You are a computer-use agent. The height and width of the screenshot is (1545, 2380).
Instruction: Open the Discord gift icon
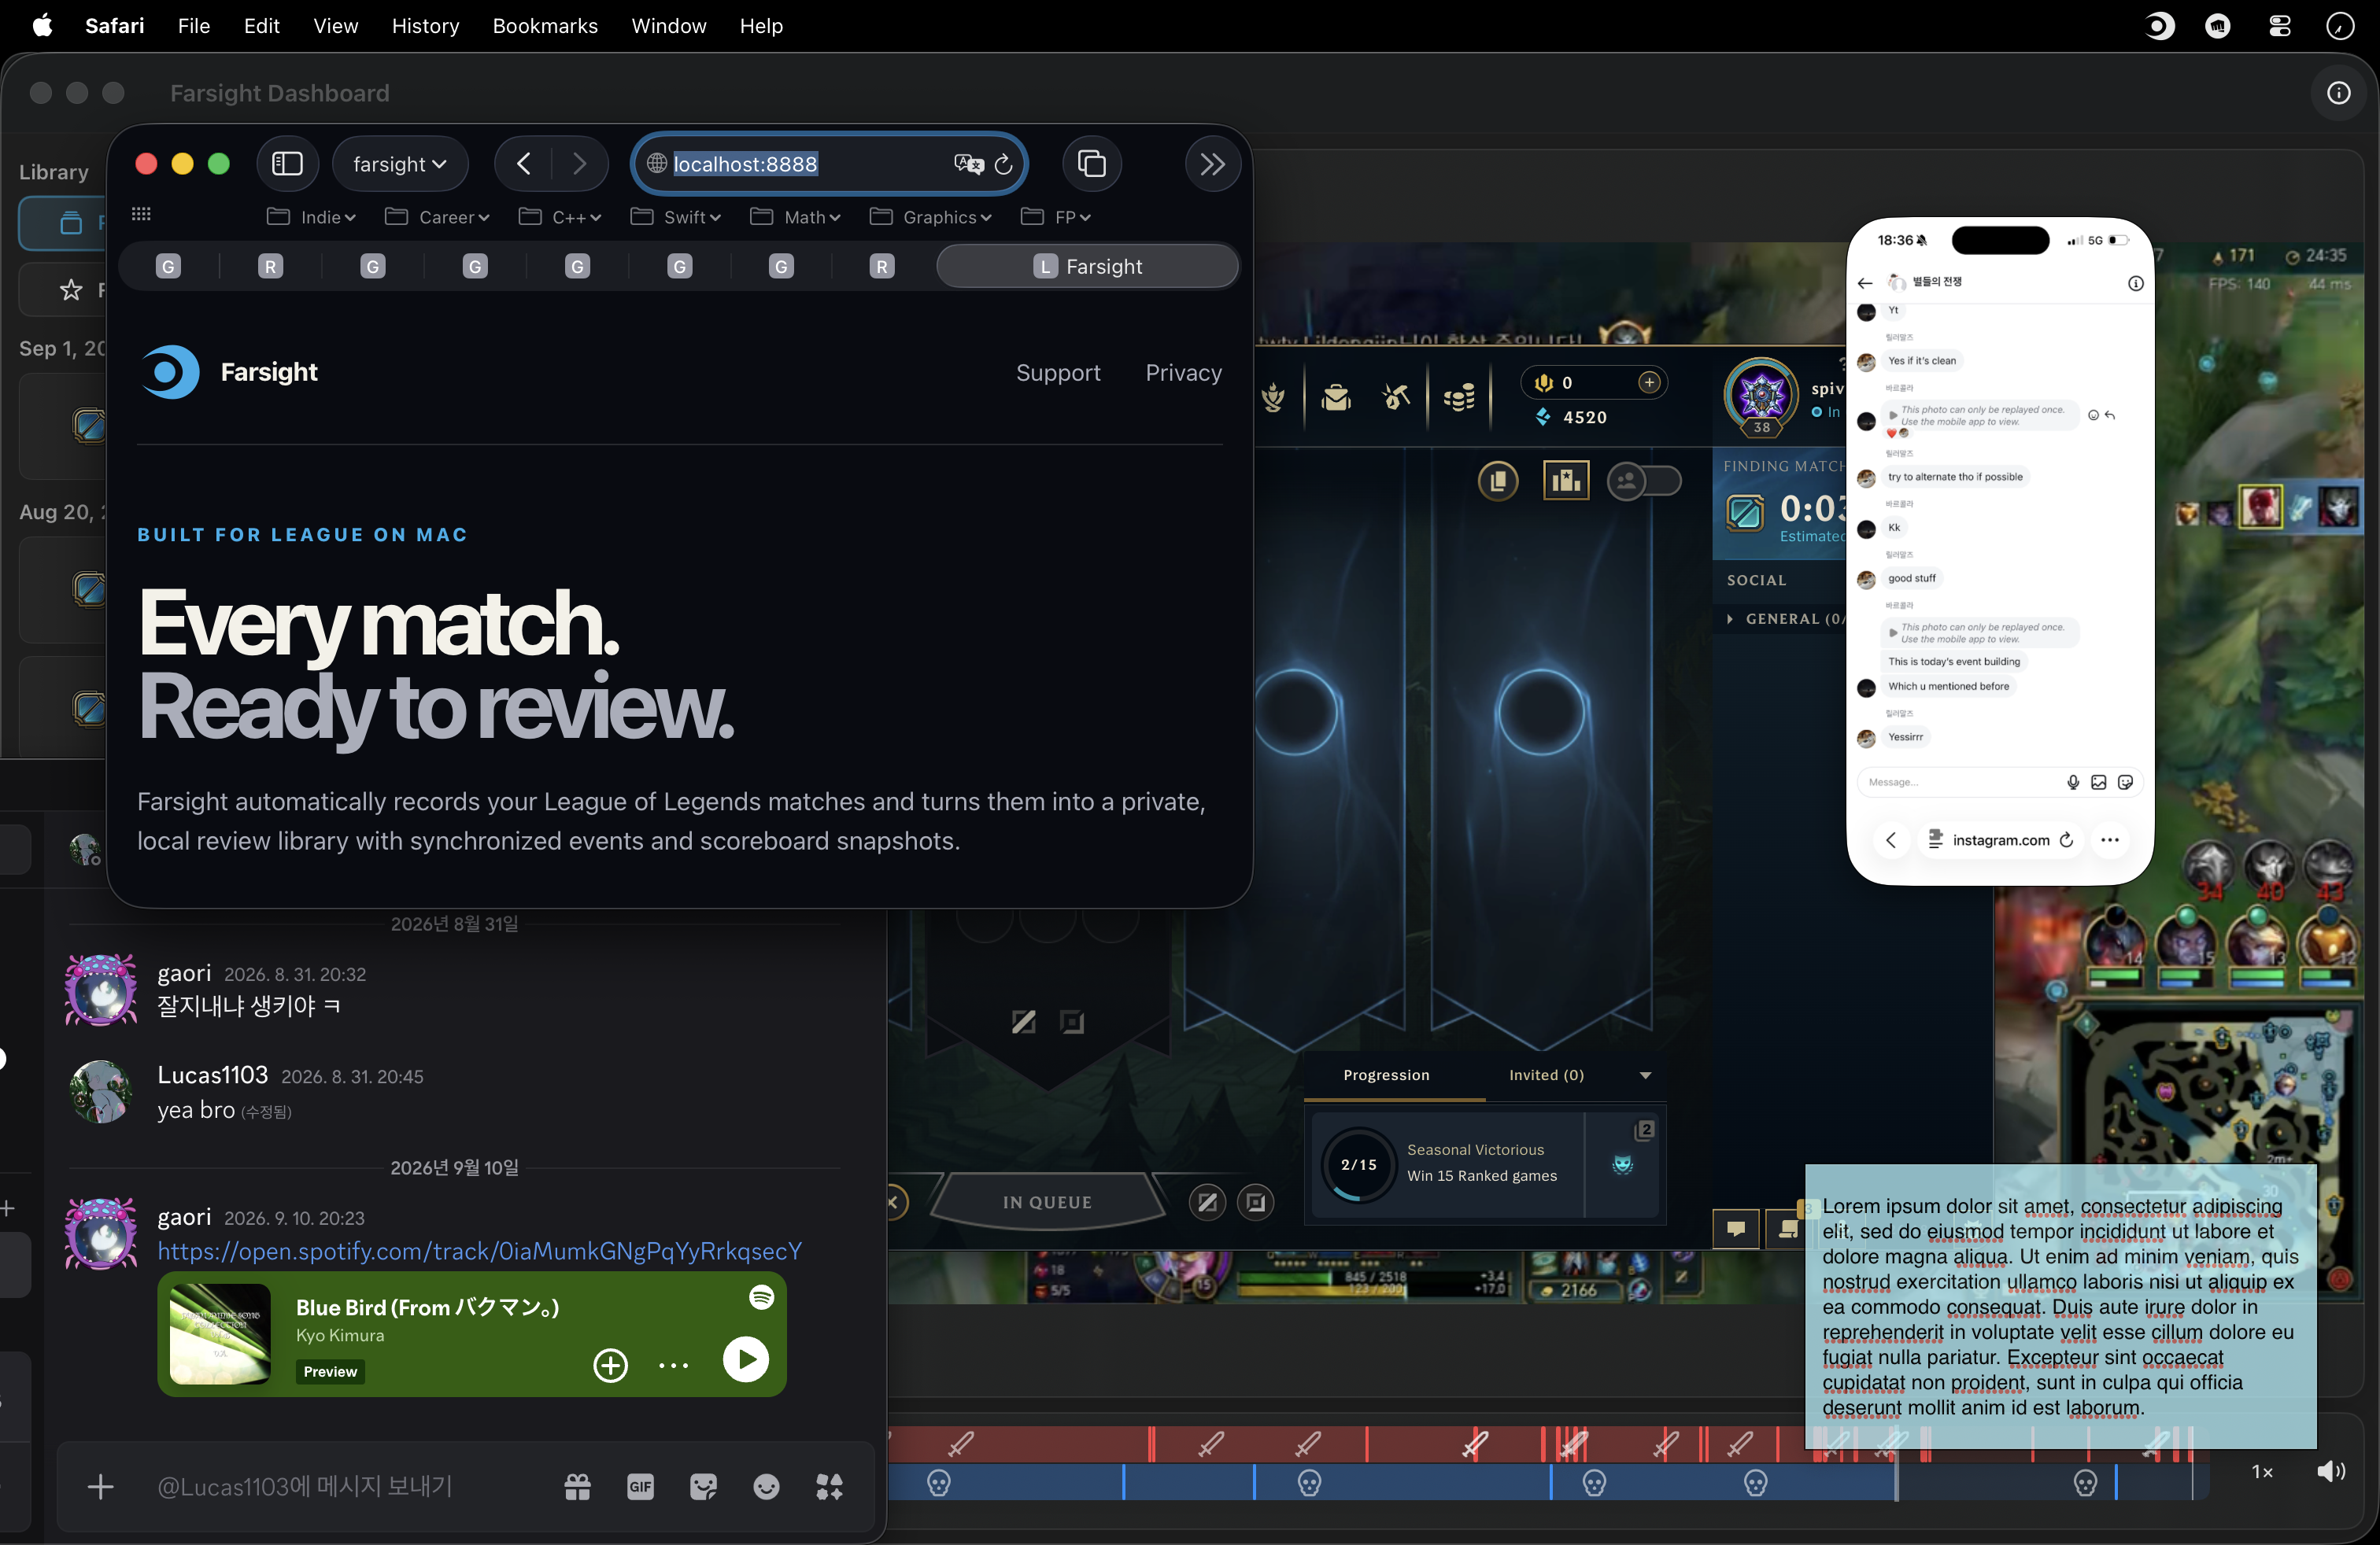(x=577, y=1487)
